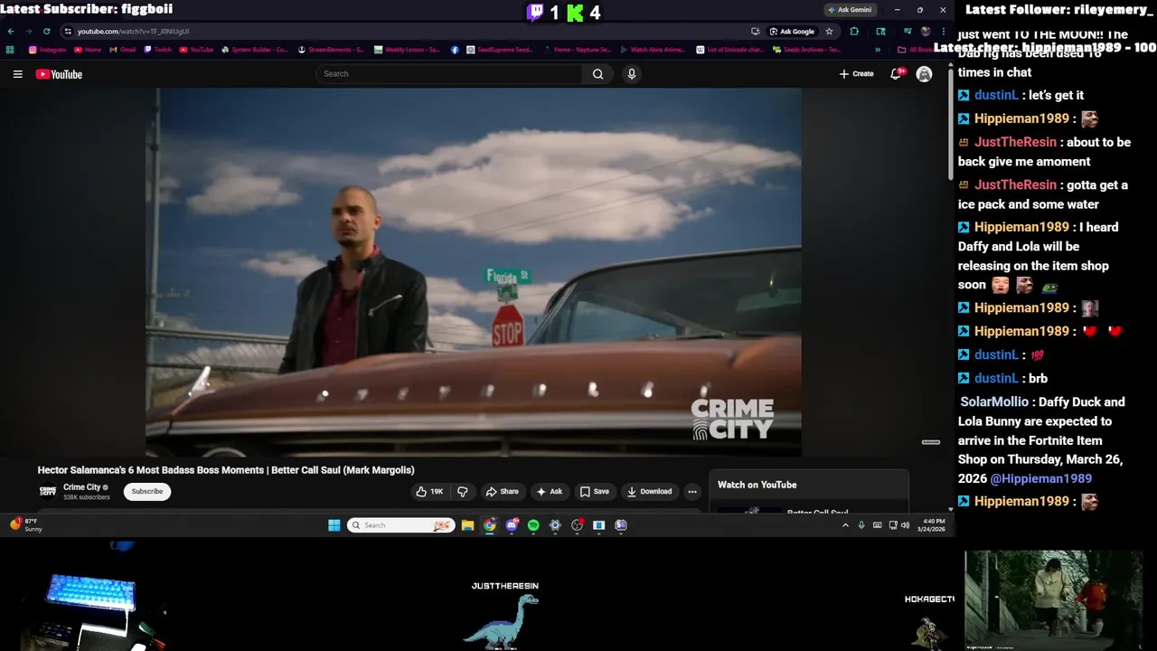
Task: Open the taskbar volume speaker icon
Action: click(x=905, y=525)
